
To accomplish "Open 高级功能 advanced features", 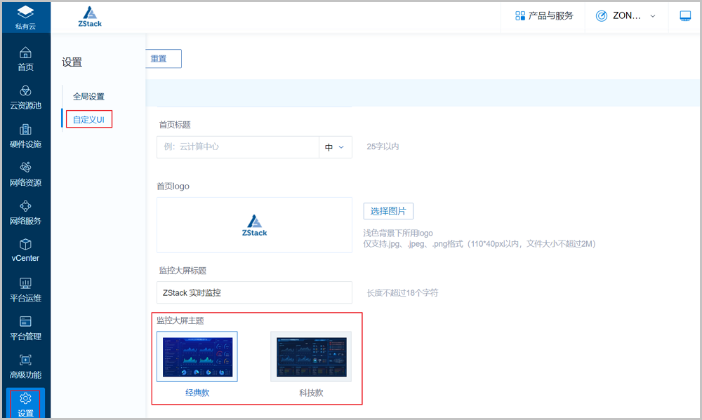I will [x=25, y=366].
